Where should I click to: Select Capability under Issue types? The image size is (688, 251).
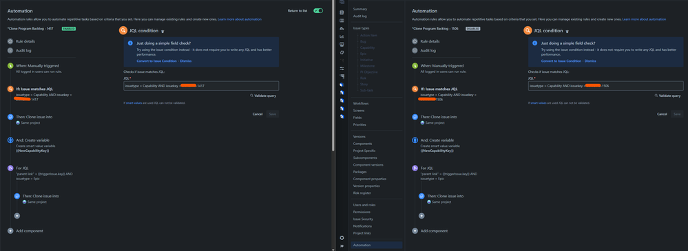367,47
